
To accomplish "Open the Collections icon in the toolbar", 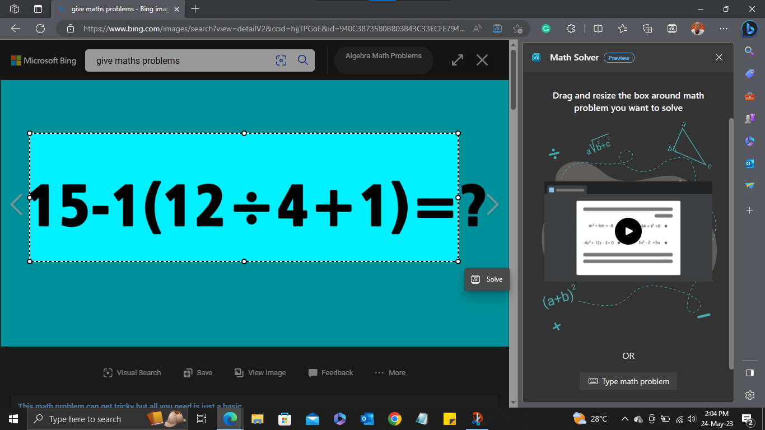I will [647, 29].
